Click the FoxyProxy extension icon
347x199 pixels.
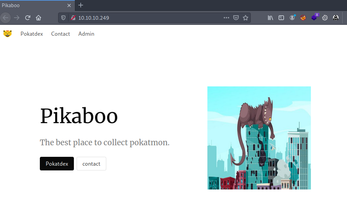303,18
